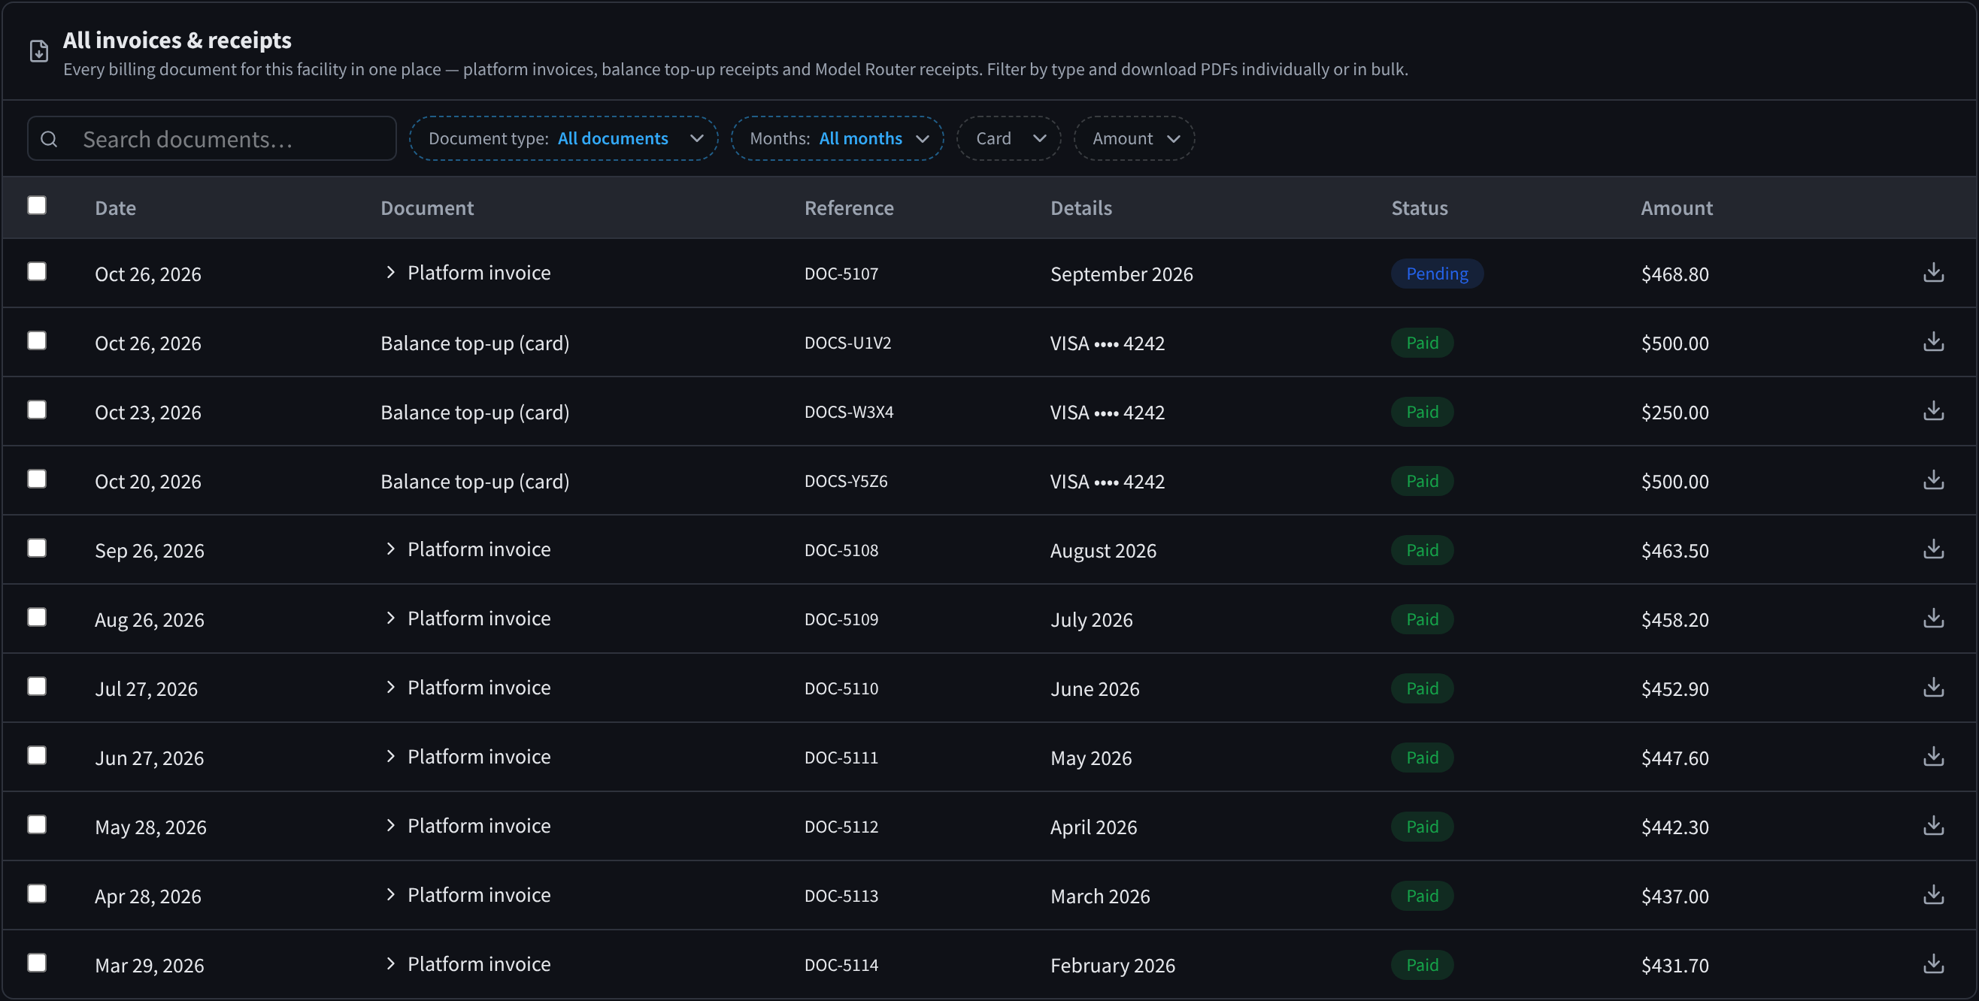Click the invoices document header icon

tap(38, 51)
